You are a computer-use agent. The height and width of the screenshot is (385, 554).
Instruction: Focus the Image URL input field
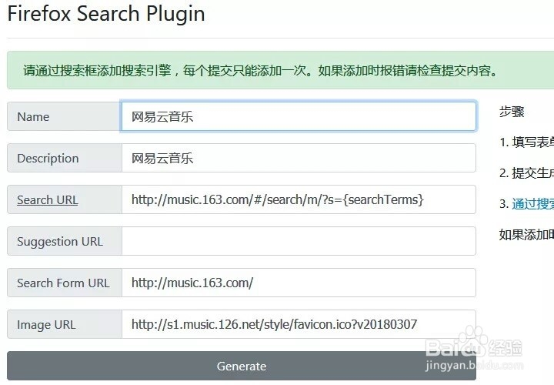299,324
